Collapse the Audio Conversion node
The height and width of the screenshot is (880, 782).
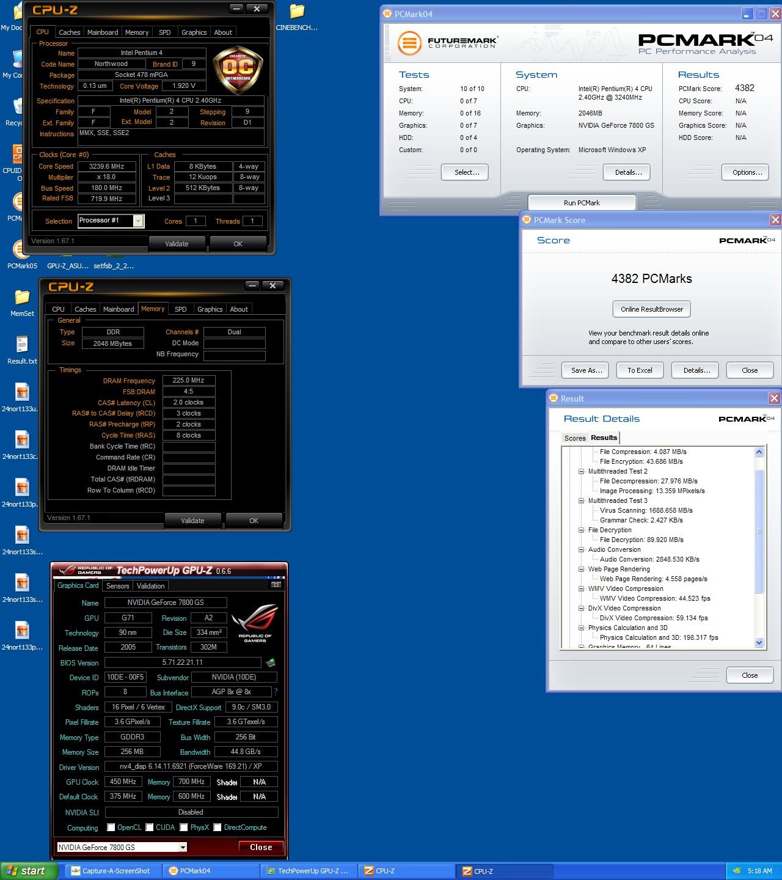581,549
